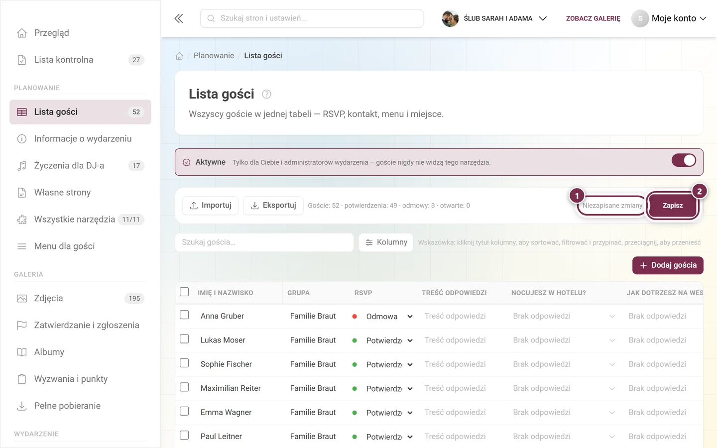Click the flag icon for Zatwierdzanie i zgłoszenia

[x=22, y=326]
